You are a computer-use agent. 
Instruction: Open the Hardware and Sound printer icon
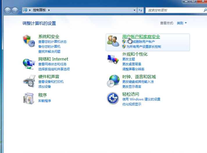tap(29, 81)
